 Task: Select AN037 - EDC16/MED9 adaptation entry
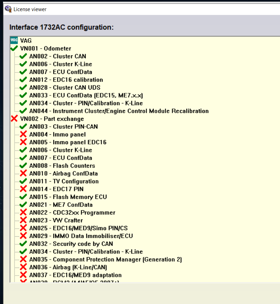click(75, 275)
